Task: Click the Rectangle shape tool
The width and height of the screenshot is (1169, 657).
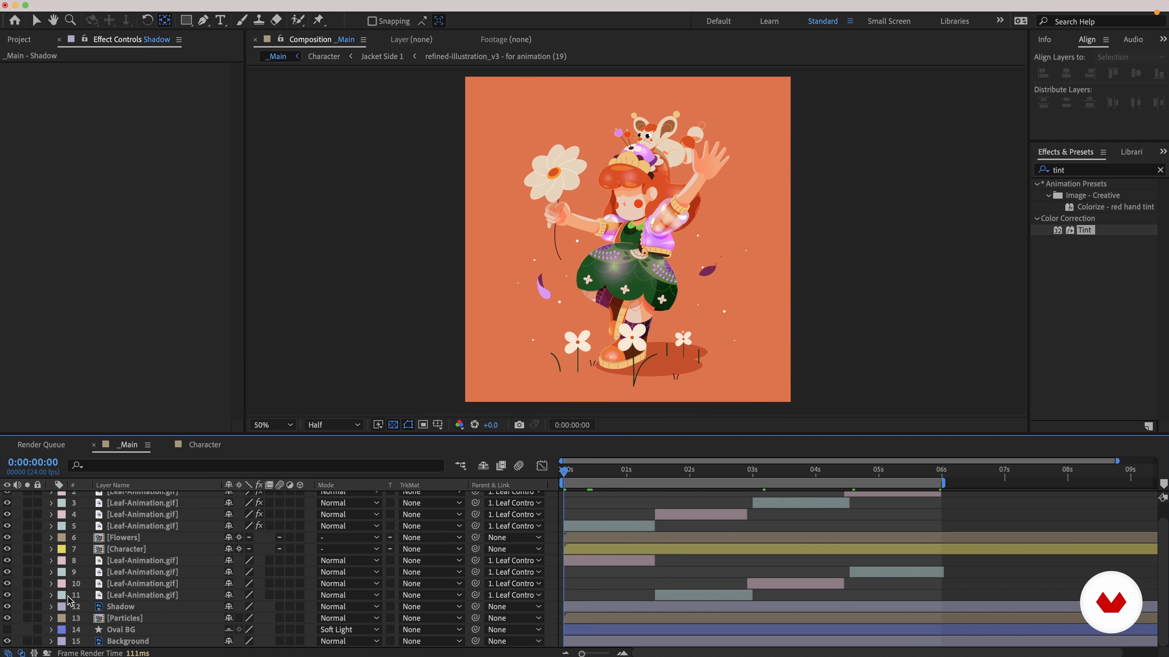Action: coord(186,20)
